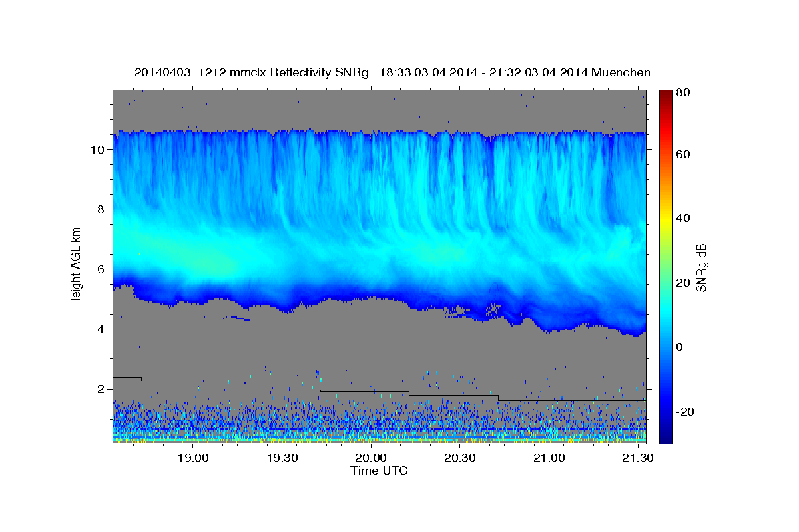Click the 20:00 time tick label
The image size is (799, 532).
point(371,458)
